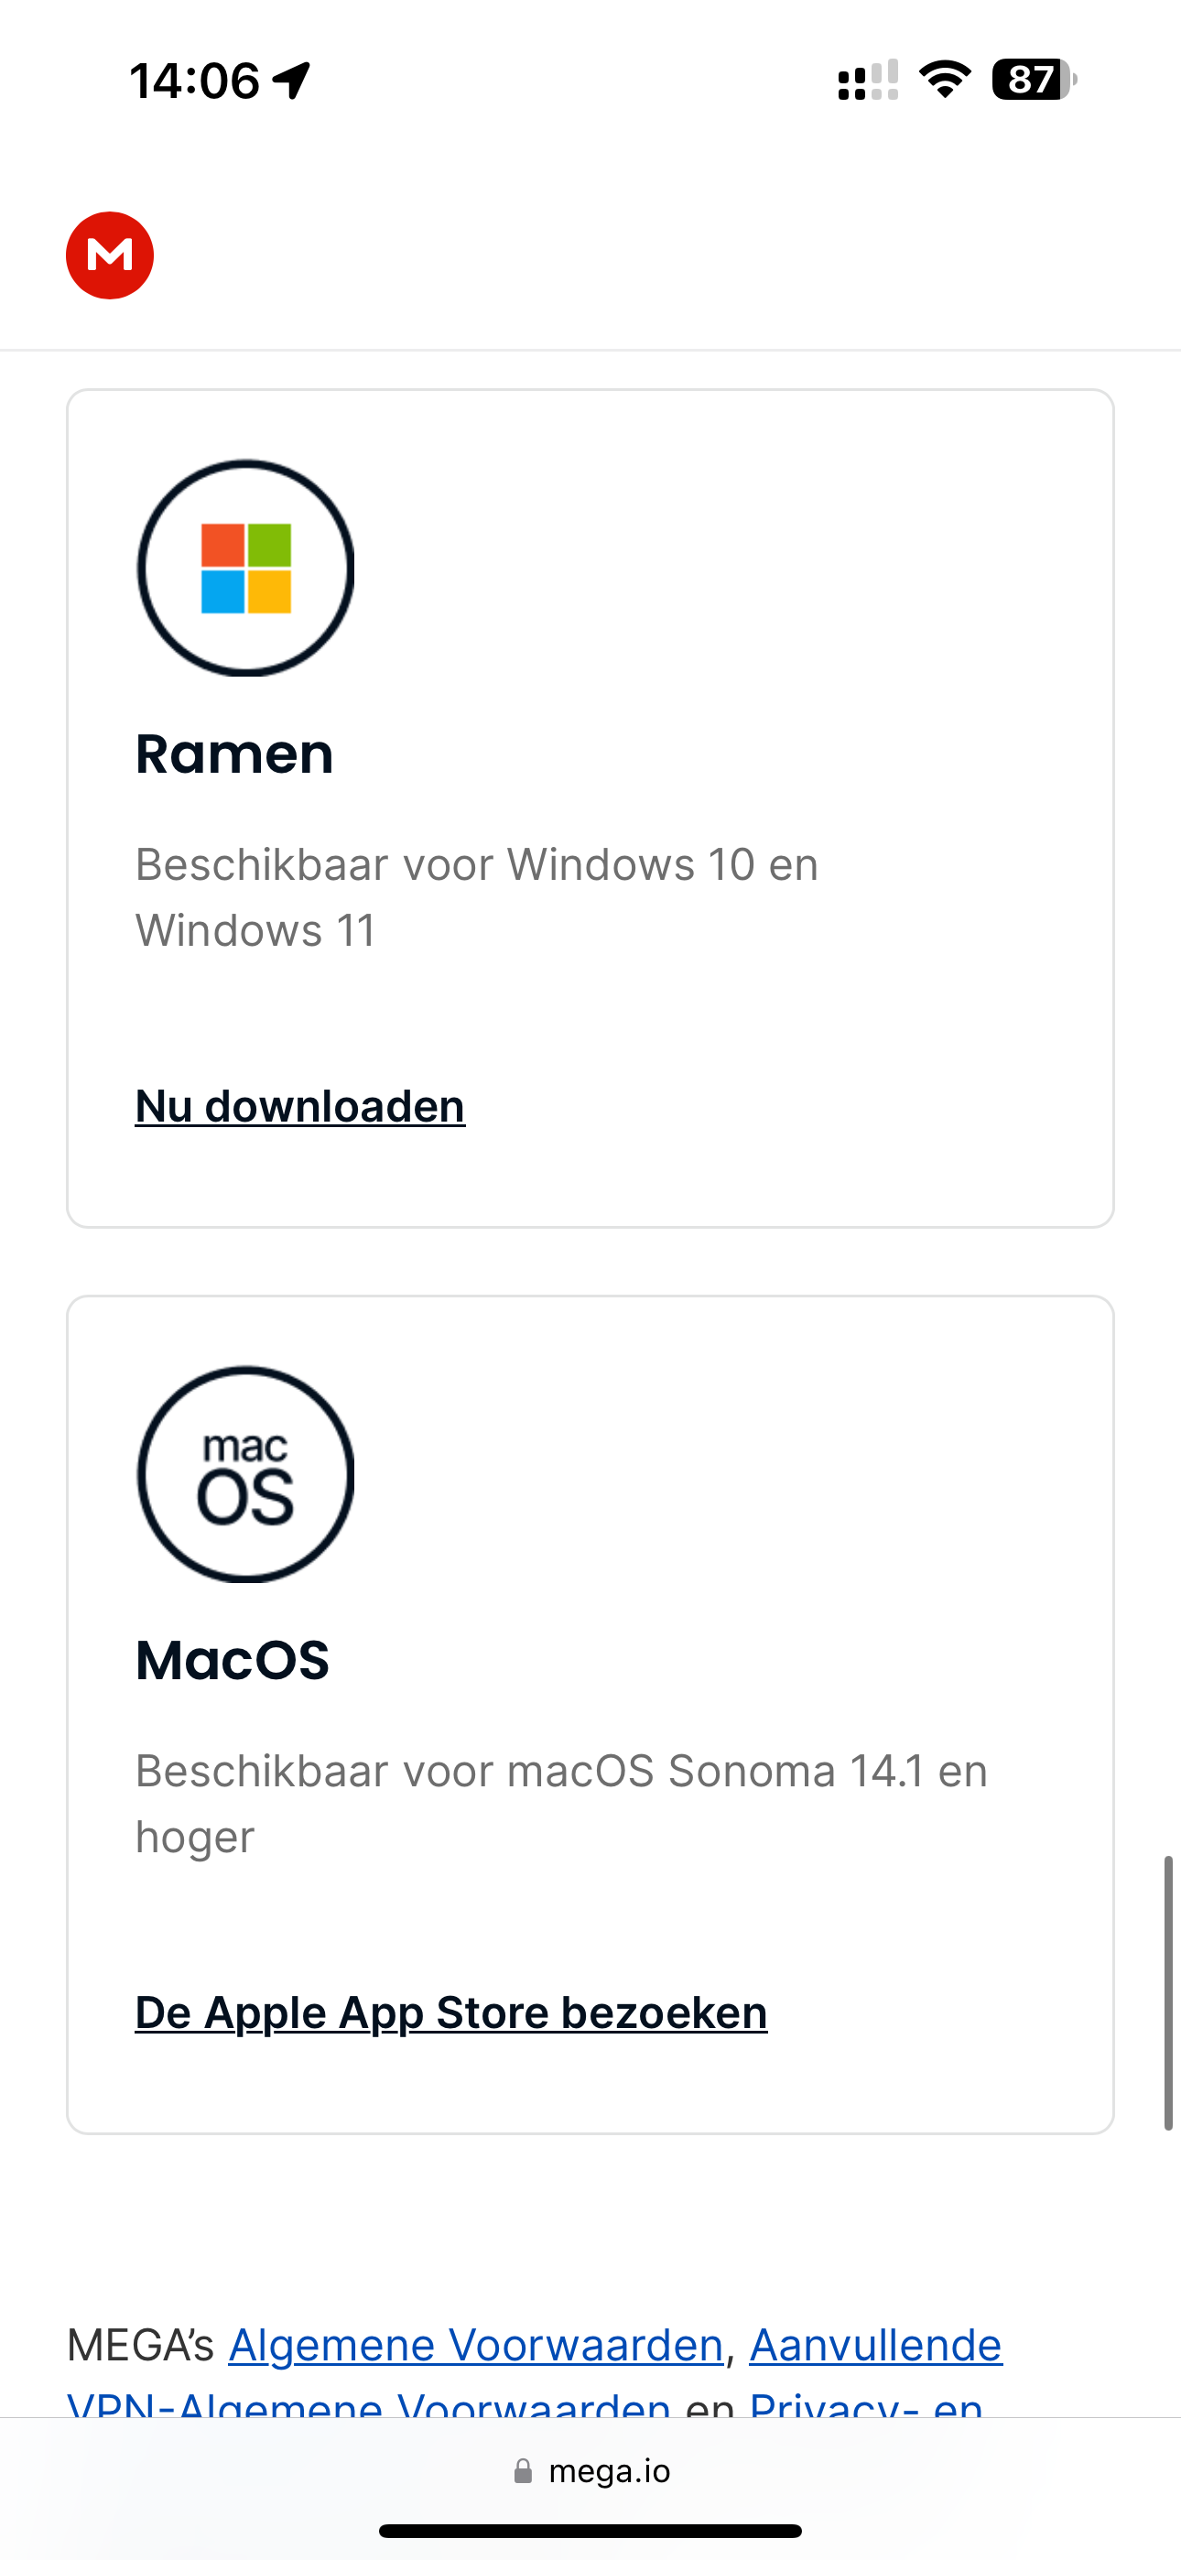The width and height of the screenshot is (1181, 2560).
Task: Tap the 14:06 clock in status bar
Action: (195, 81)
